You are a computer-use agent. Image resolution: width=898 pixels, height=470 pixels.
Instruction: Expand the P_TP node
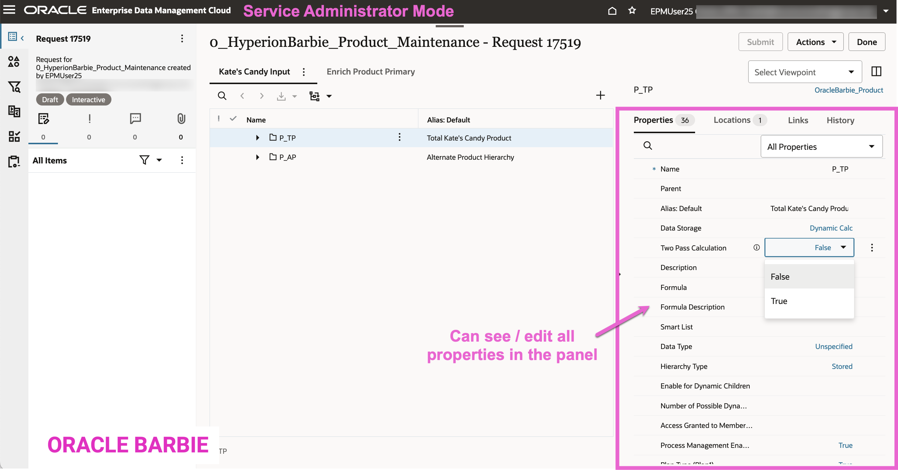click(258, 138)
